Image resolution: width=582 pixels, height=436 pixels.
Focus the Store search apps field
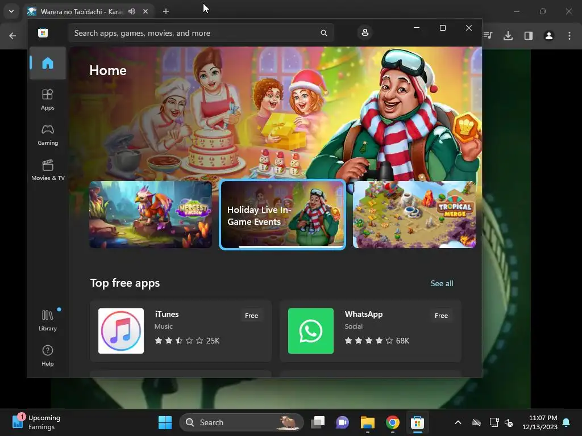tap(201, 33)
